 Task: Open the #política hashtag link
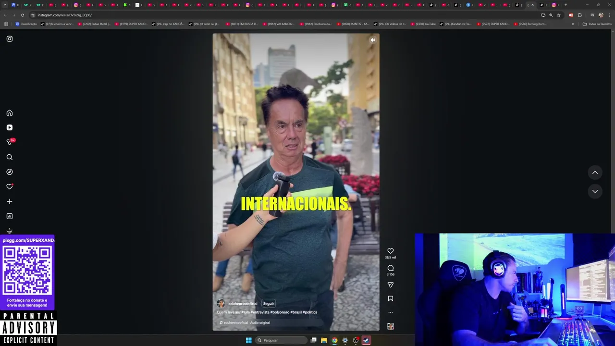click(310, 312)
